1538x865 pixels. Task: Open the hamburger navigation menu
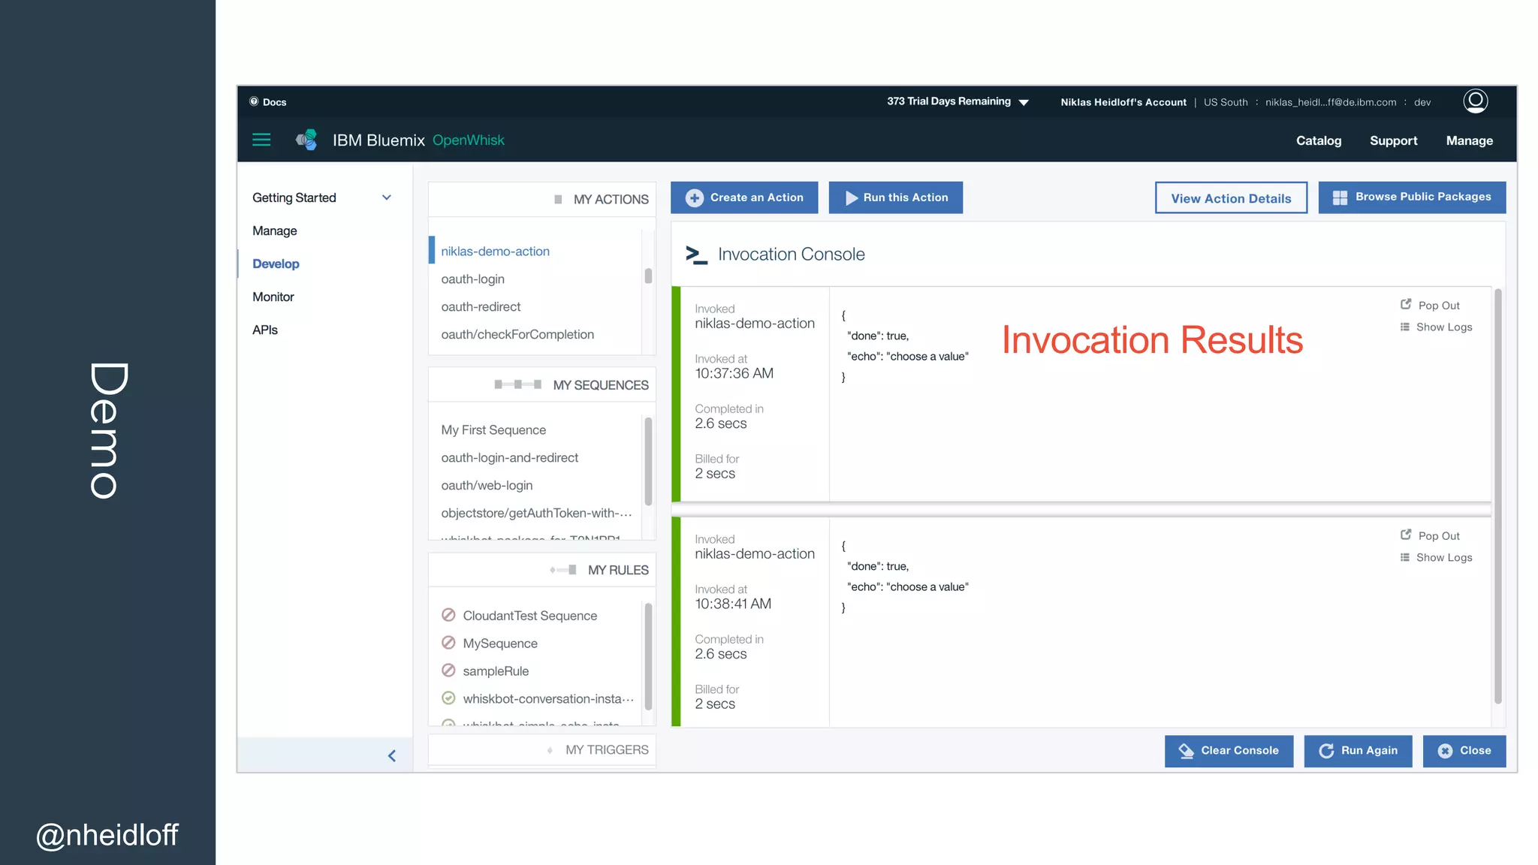pos(261,140)
